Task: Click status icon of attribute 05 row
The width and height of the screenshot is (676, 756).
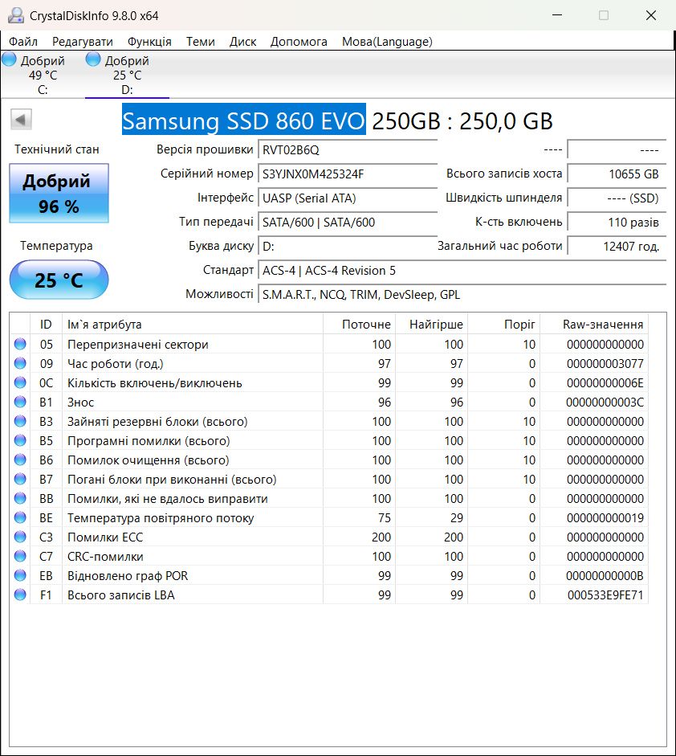Action: (20, 344)
